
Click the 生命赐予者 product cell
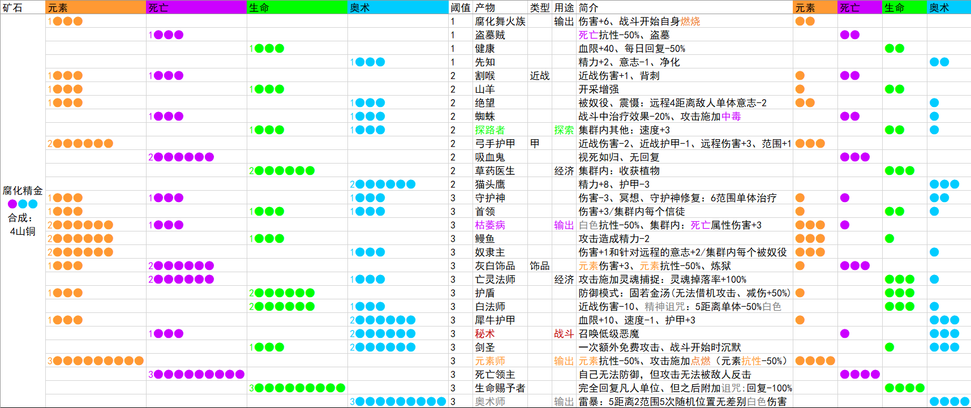(500, 388)
